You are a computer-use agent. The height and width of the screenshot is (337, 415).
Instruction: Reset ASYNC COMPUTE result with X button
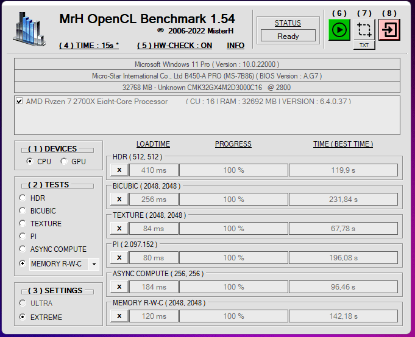tap(119, 287)
